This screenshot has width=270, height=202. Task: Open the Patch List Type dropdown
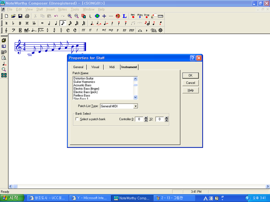tap(136, 106)
